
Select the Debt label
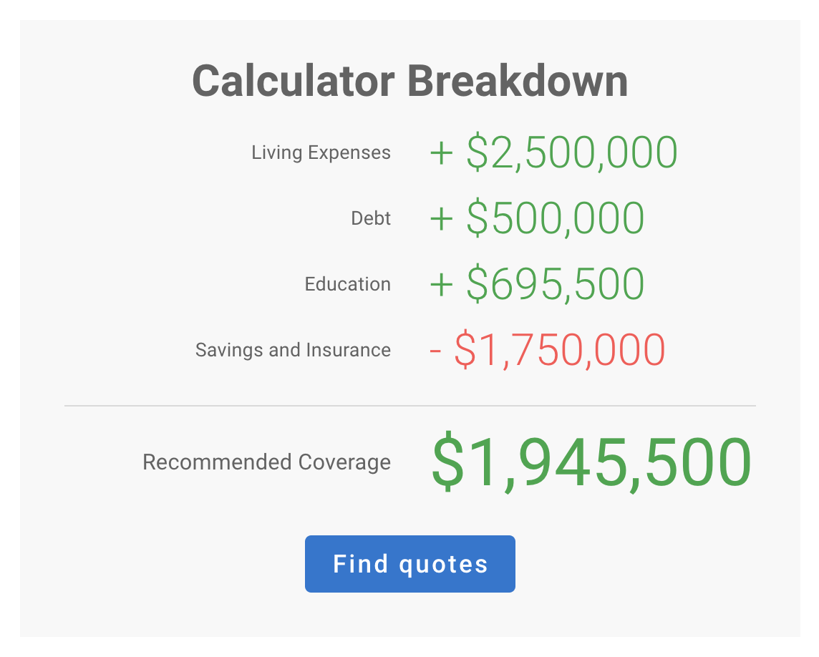tap(371, 218)
